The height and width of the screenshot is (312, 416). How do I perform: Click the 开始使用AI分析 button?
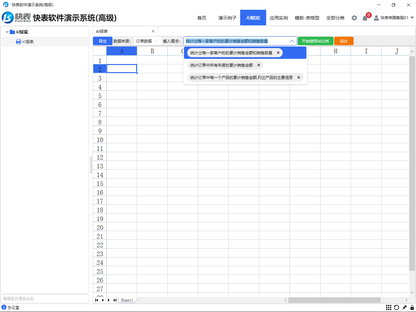point(316,41)
